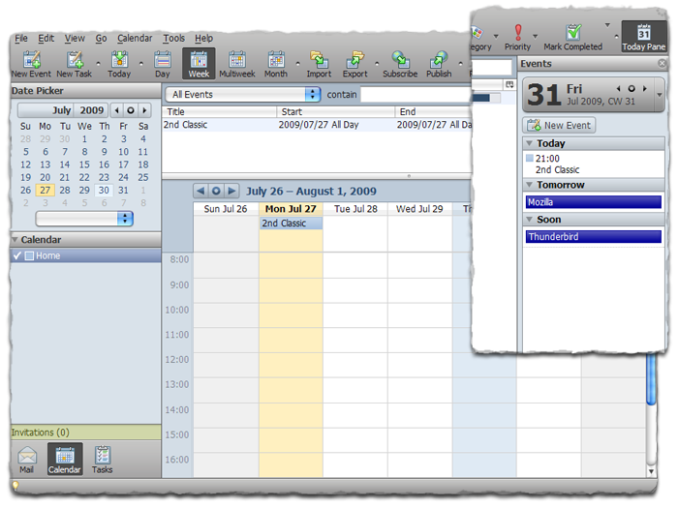The image size is (678, 508).
Task: Collapse the Soon section
Action: tap(529, 220)
